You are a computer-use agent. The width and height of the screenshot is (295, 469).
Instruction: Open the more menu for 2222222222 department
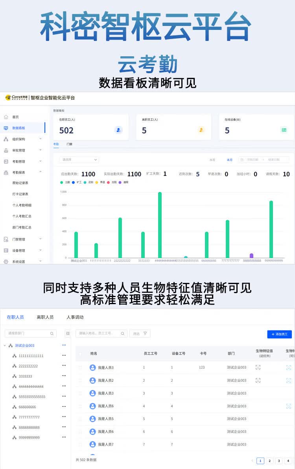[64, 366]
